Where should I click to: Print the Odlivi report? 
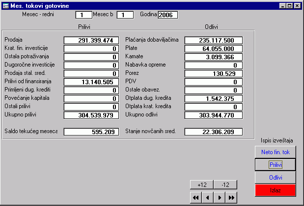(x=276, y=178)
